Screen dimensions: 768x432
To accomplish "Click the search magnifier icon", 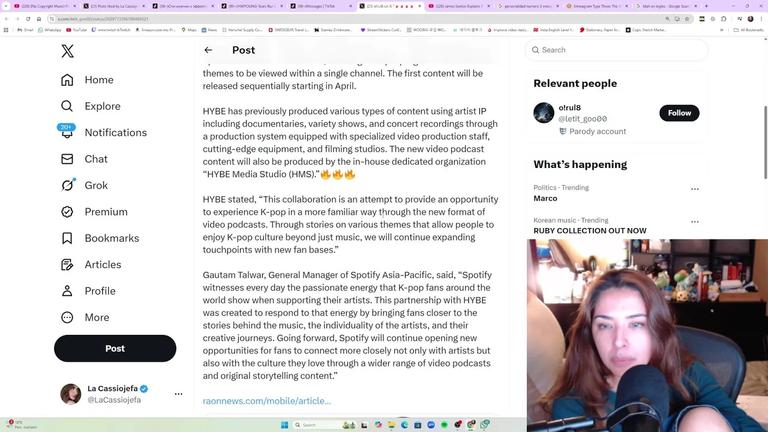I will pos(536,50).
